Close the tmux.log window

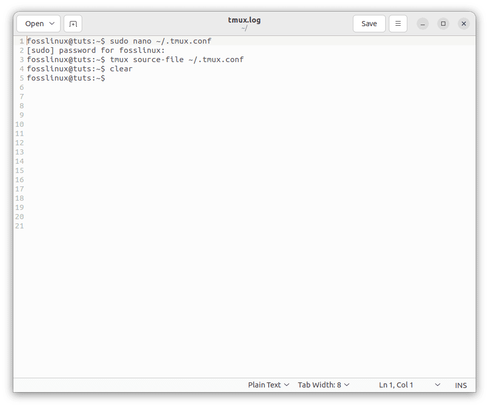[464, 24]
